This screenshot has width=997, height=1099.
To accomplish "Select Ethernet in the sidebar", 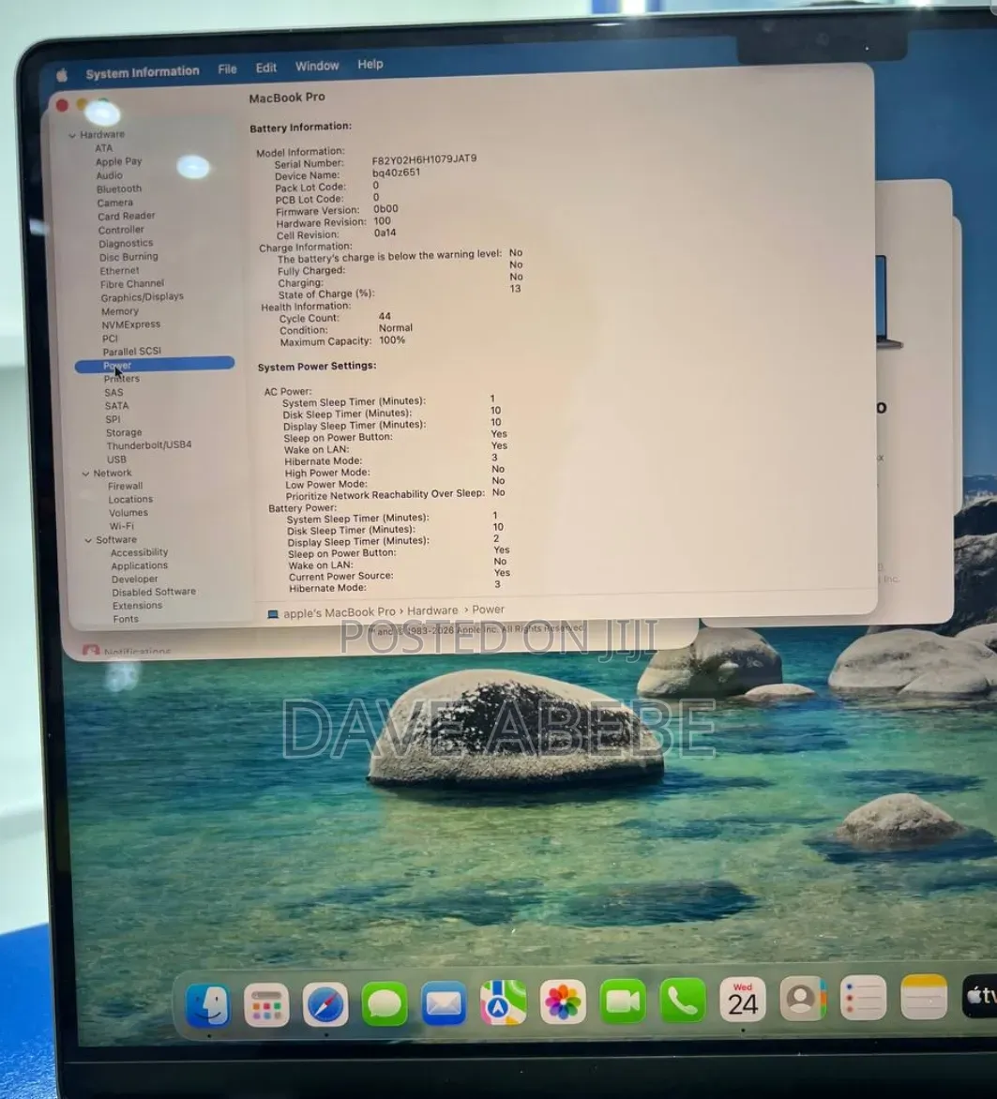I will click(x=119, y=271).
